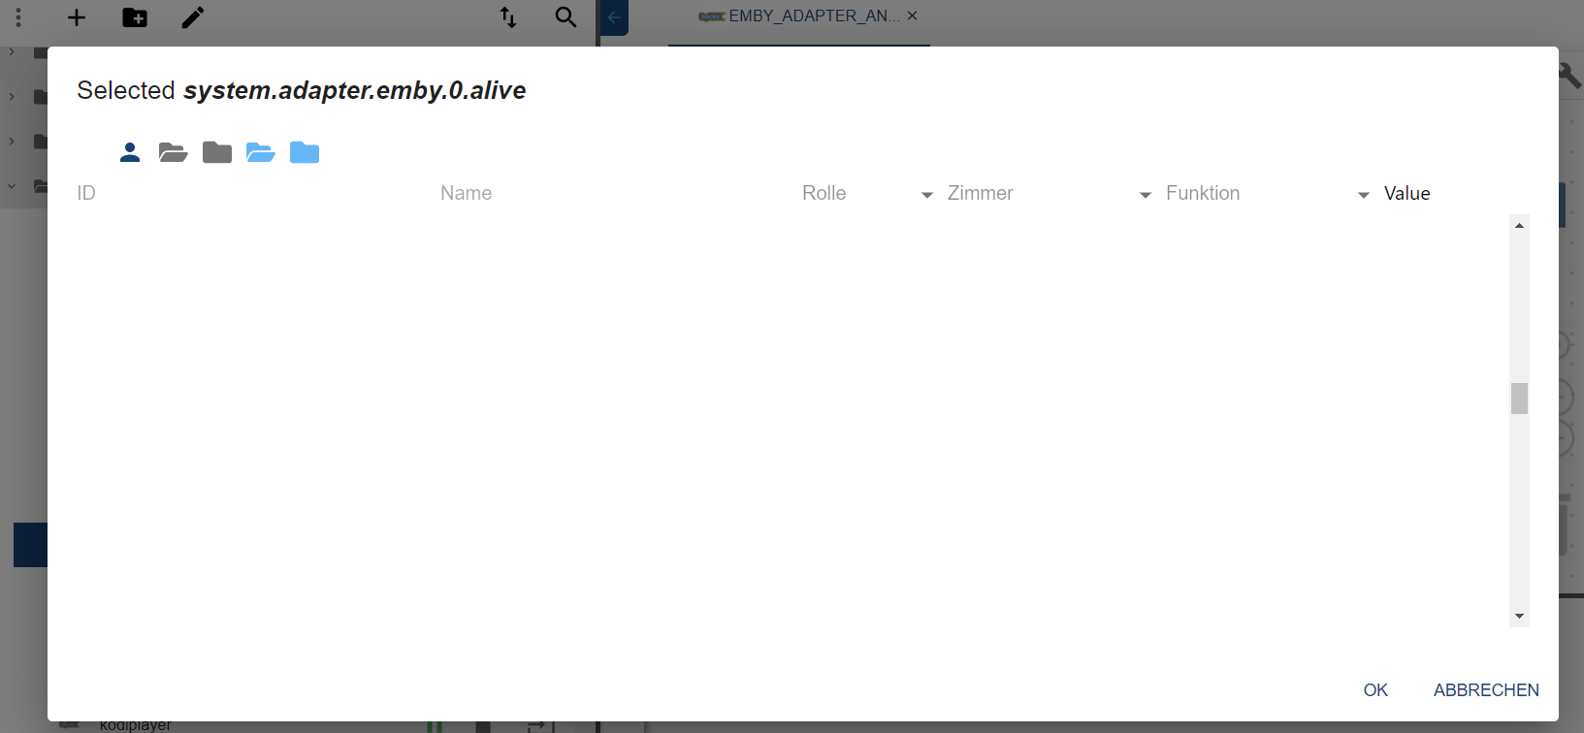
Task: Click the dark open-folder collapse icon
Action: click(173, 152)
